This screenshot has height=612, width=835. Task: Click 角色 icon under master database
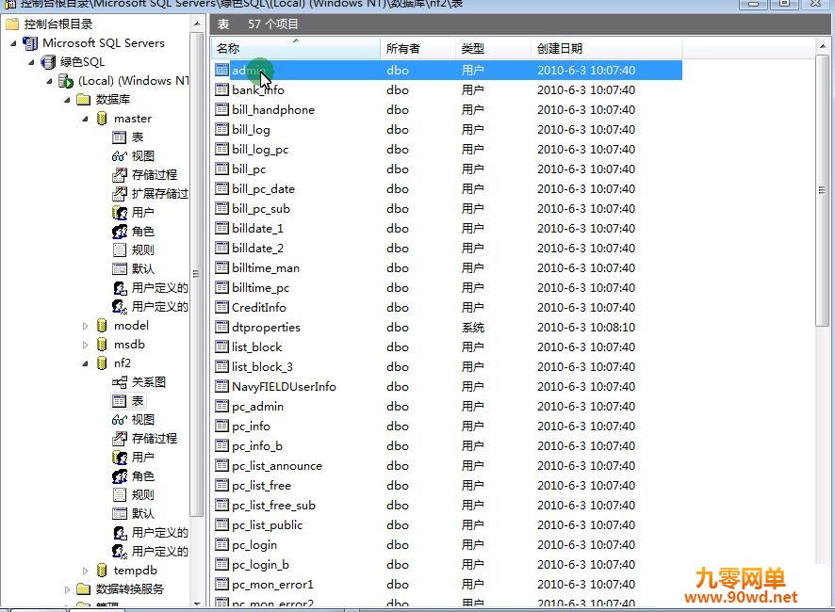pos(120,232)
